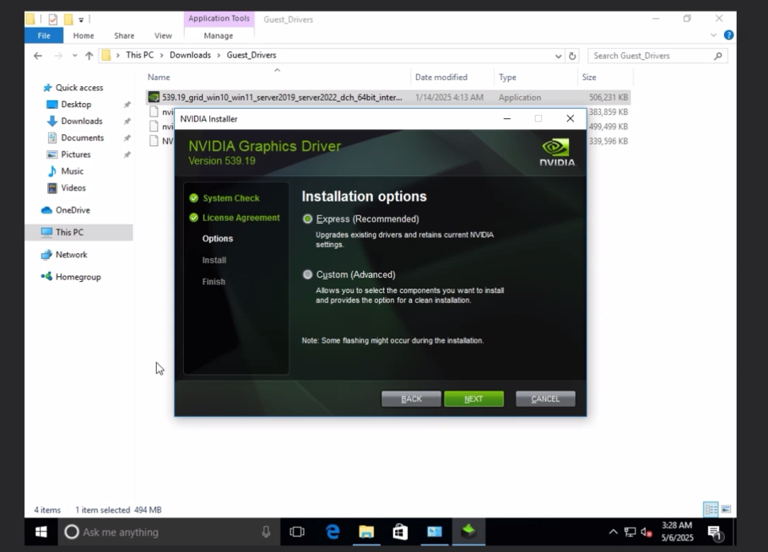This screenshot has width=768, height=552.
Task: Switch to the Home ribbon tab
Action: [x=84, y=35]
